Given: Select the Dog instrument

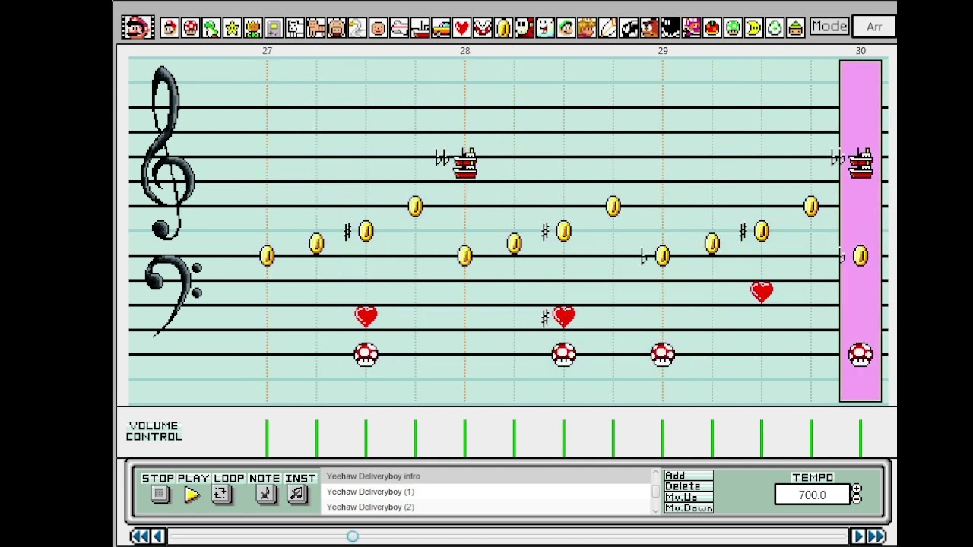Looking at the screenshot, I should (295, 28).
